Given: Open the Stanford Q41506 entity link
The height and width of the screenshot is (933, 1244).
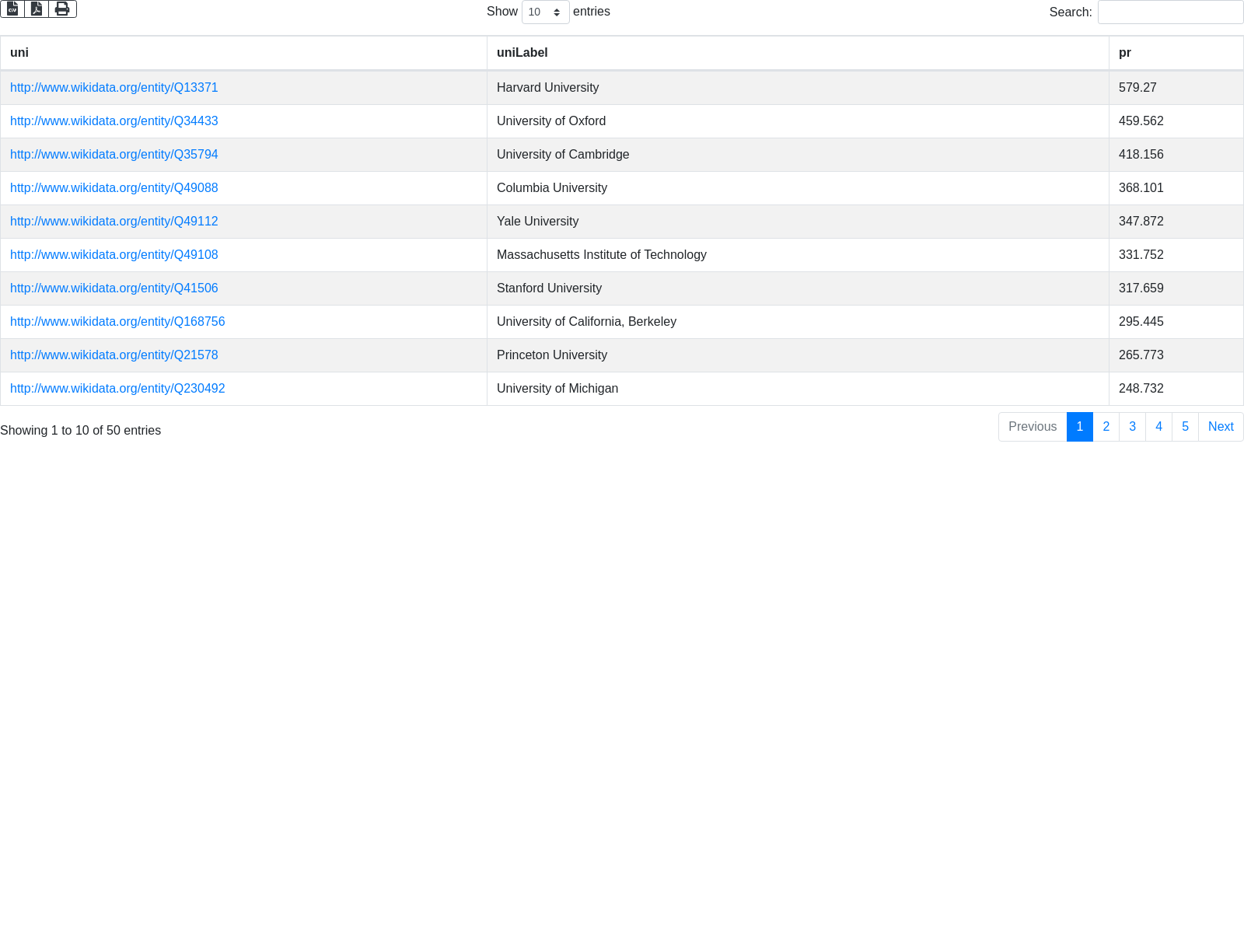Looking at the screenshot, I should click(114, 288).
